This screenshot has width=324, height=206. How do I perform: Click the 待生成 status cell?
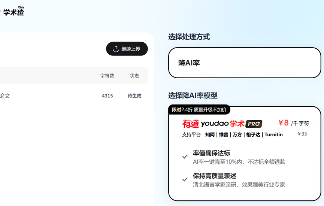[x=134, y=96]
